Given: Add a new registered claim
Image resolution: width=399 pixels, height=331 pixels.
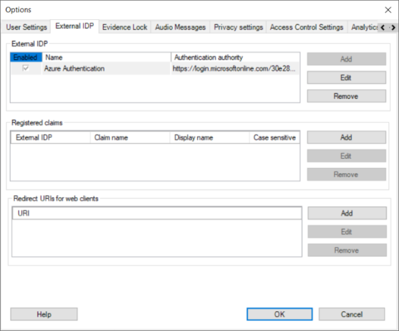Looking at the screenshot, I should (x=346, y=137).
